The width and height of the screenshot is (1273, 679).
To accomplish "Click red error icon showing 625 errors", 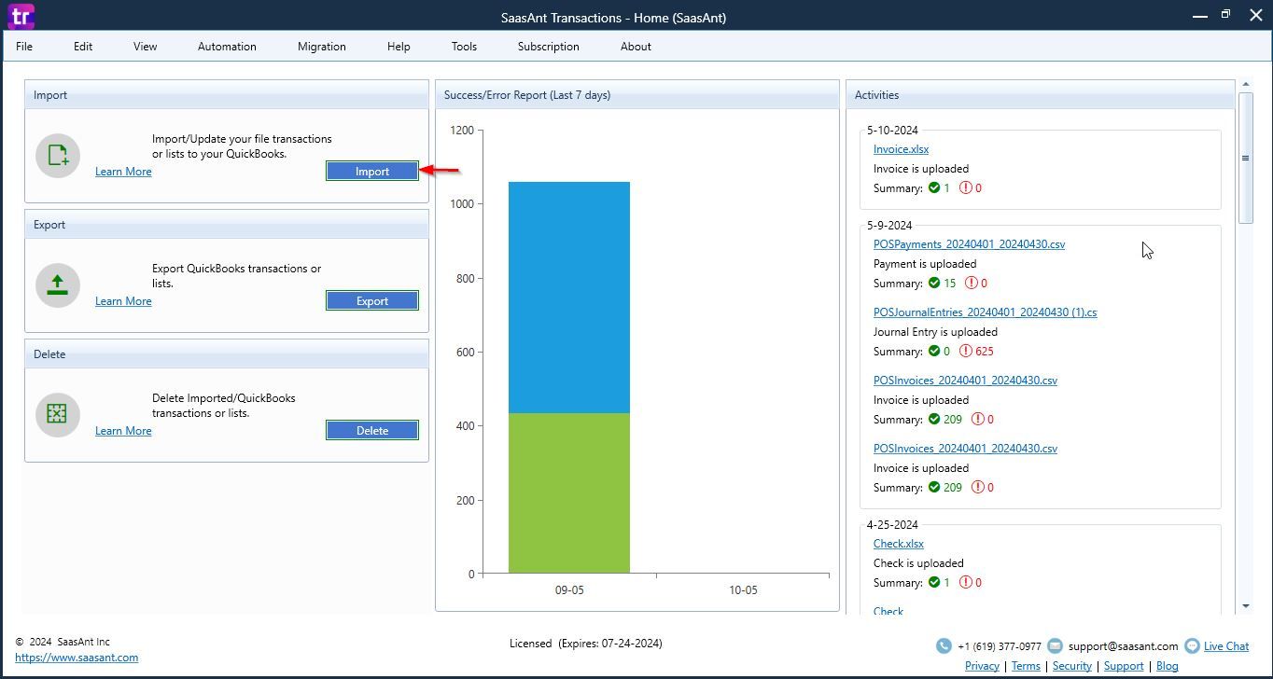I will pyautogui.click(x=966, y=351).
